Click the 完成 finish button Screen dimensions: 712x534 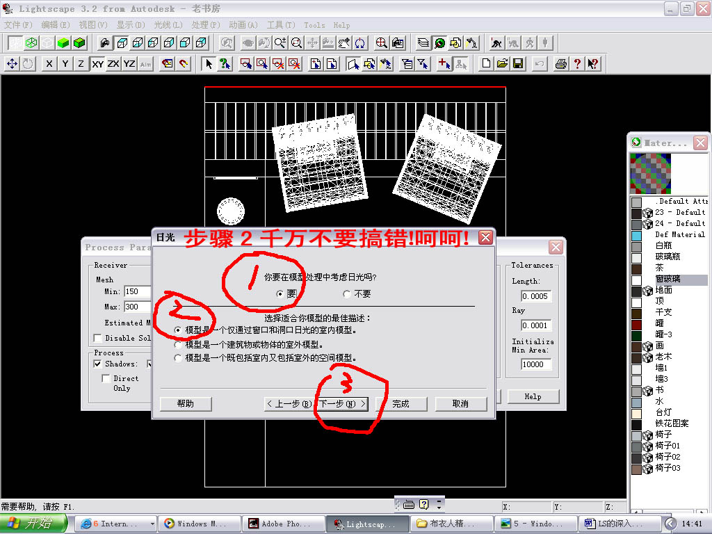point(400,403)
